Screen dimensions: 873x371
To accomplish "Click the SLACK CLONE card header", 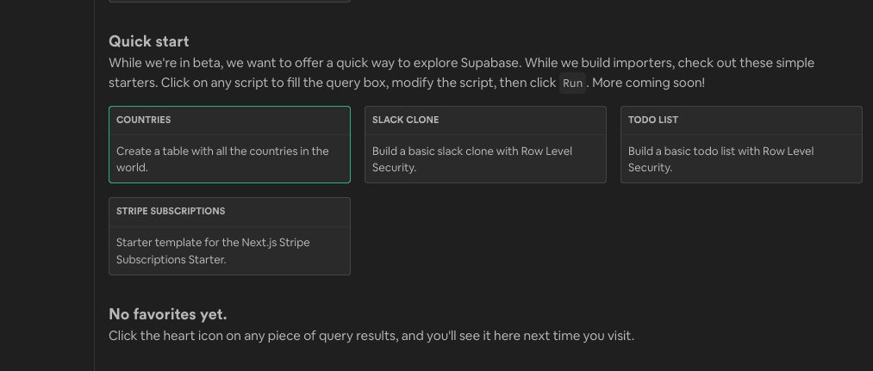I will point(406,121).
